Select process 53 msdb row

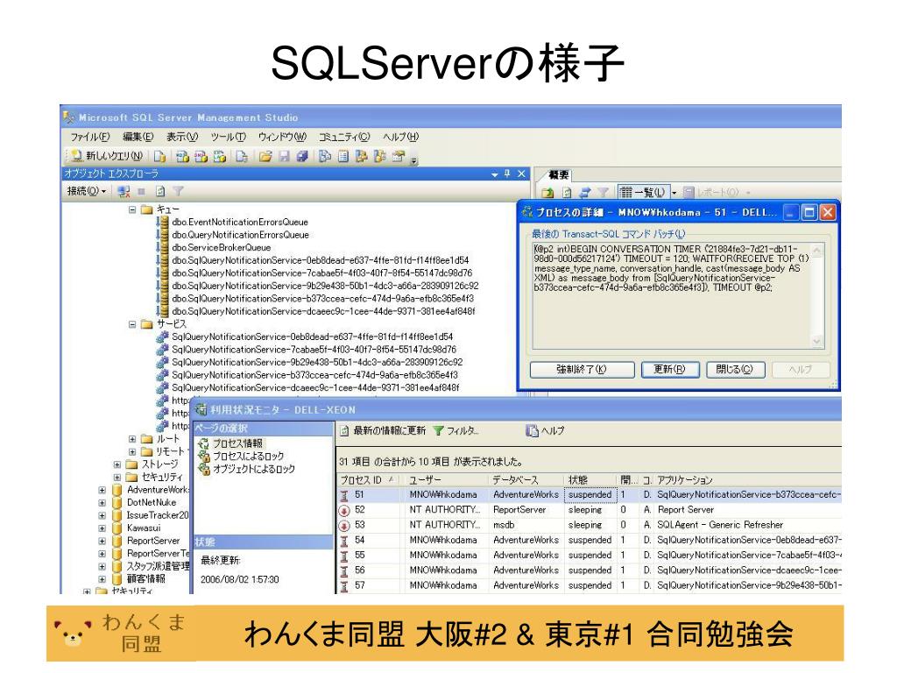[x=590, y=525]
